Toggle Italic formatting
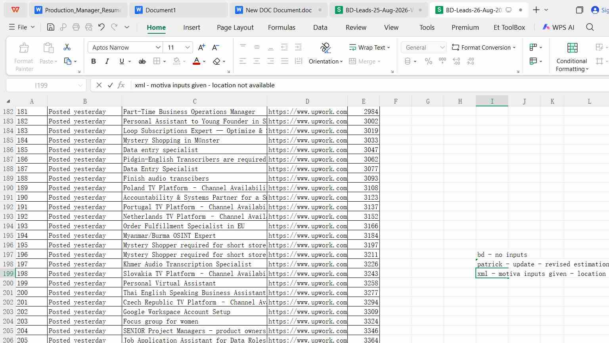The height and width of the screenshot is (343, 609). (107, 62)
